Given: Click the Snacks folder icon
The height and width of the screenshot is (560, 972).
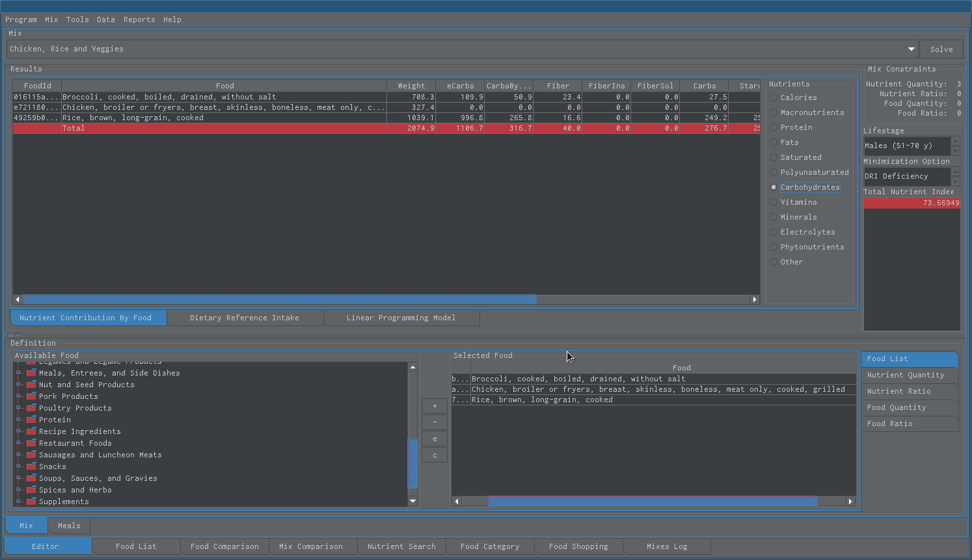Looking at the screenshot, I should click(31, 466).
